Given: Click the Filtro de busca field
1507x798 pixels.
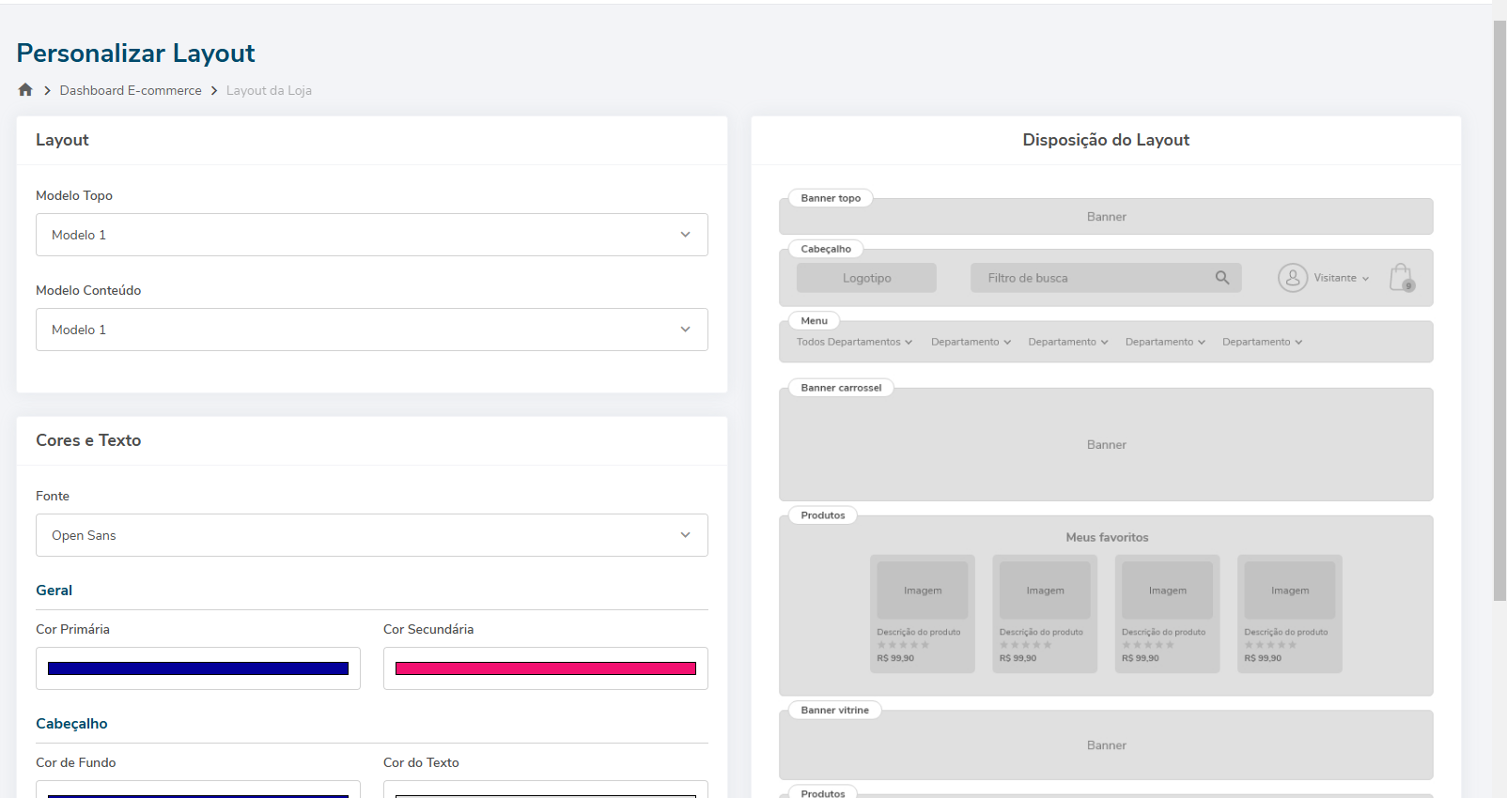Looking at the screenshot, I should (x=1106, y=278).
